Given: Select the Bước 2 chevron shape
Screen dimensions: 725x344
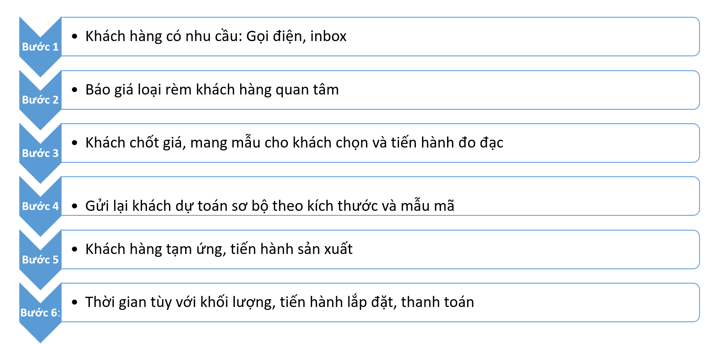Looking at the screenshot, I should coord(40,100).
